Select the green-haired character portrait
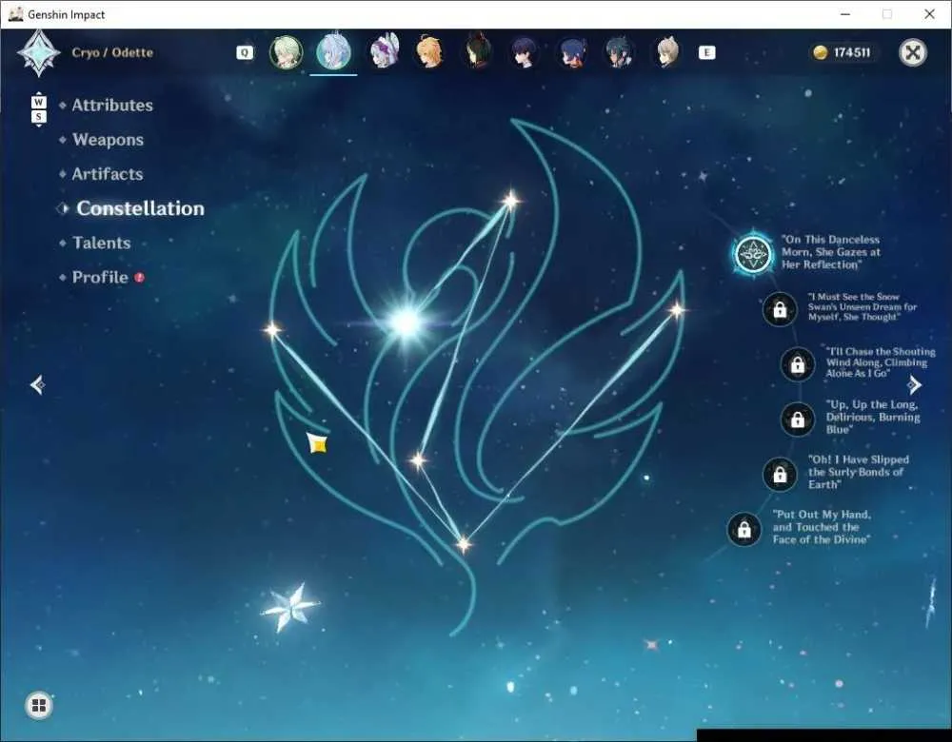The image size is (952, 742). pos(286,52)
